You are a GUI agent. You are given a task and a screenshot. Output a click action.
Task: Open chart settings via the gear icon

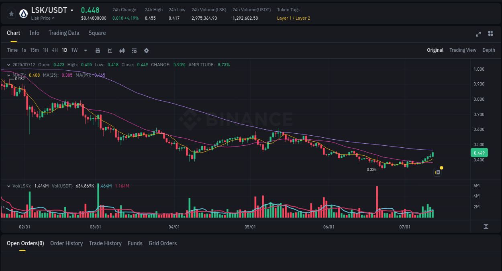tap(146, 50)
